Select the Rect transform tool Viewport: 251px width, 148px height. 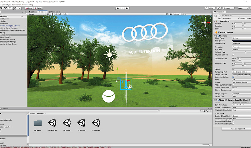[10, 8]
